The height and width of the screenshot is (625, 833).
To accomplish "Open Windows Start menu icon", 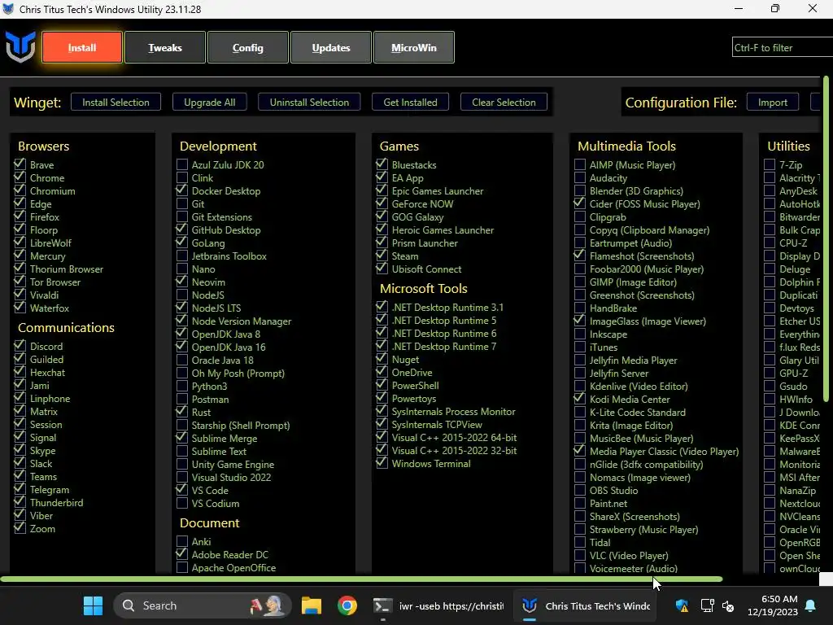I will click(93, 605).
